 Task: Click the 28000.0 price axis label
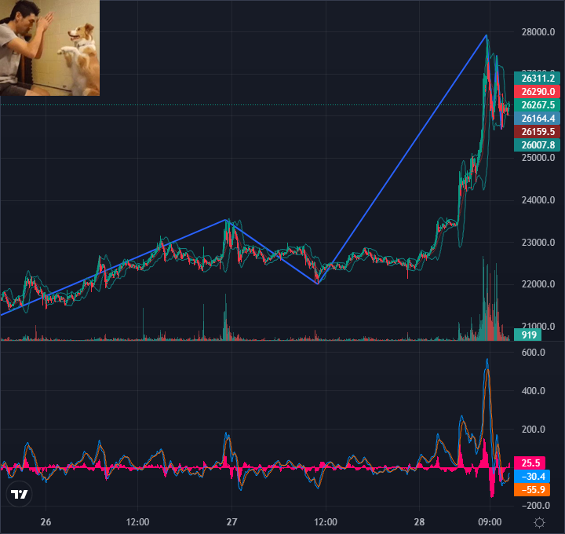538,32
